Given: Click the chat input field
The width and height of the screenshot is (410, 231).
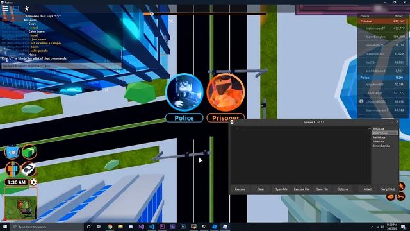Looking at the screenshot, I should coord(61,66).
